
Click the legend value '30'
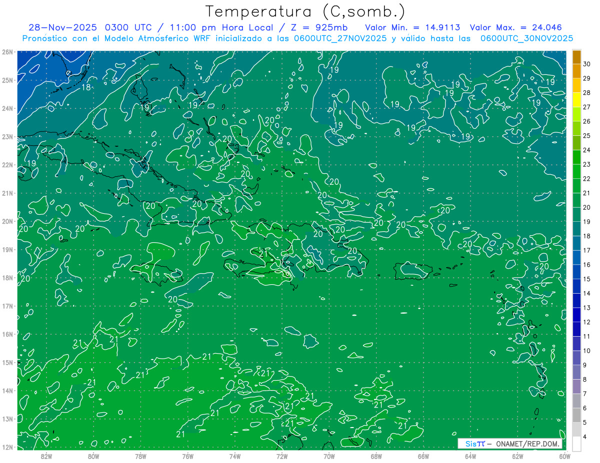pos(587,64)
